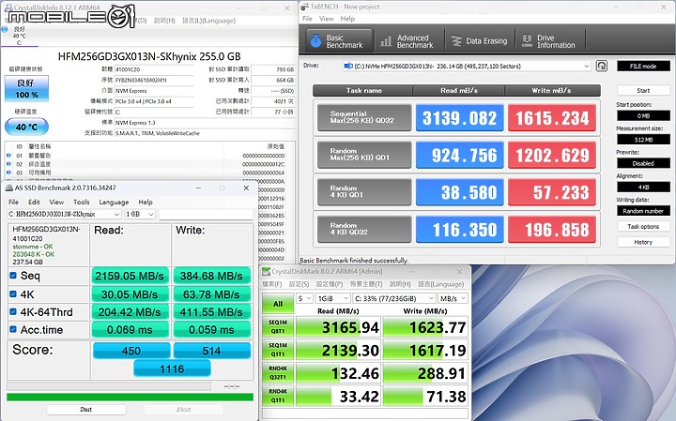
Task: Open Task options in TxBENCH
Action: 643,226
